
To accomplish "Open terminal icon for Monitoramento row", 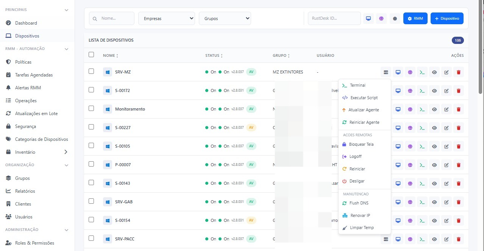I will [x=422, y=109].
